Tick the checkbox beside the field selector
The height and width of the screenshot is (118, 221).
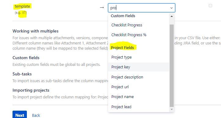click(x=210, y=6)
